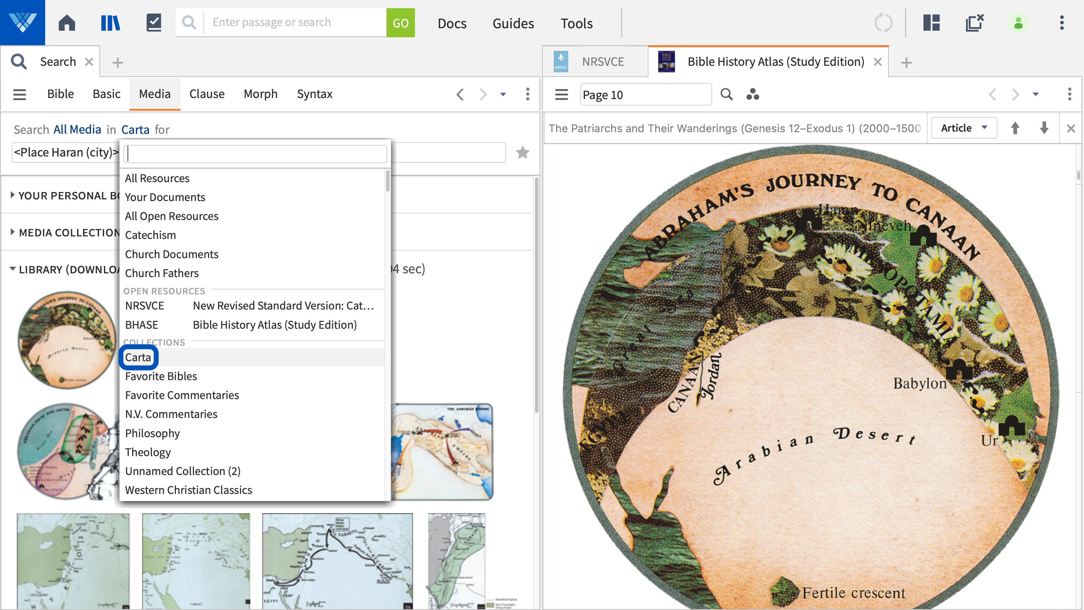Switch to the Morph search tab
The width and height of the screenshot is (1084, 610).
click(261, 94)
